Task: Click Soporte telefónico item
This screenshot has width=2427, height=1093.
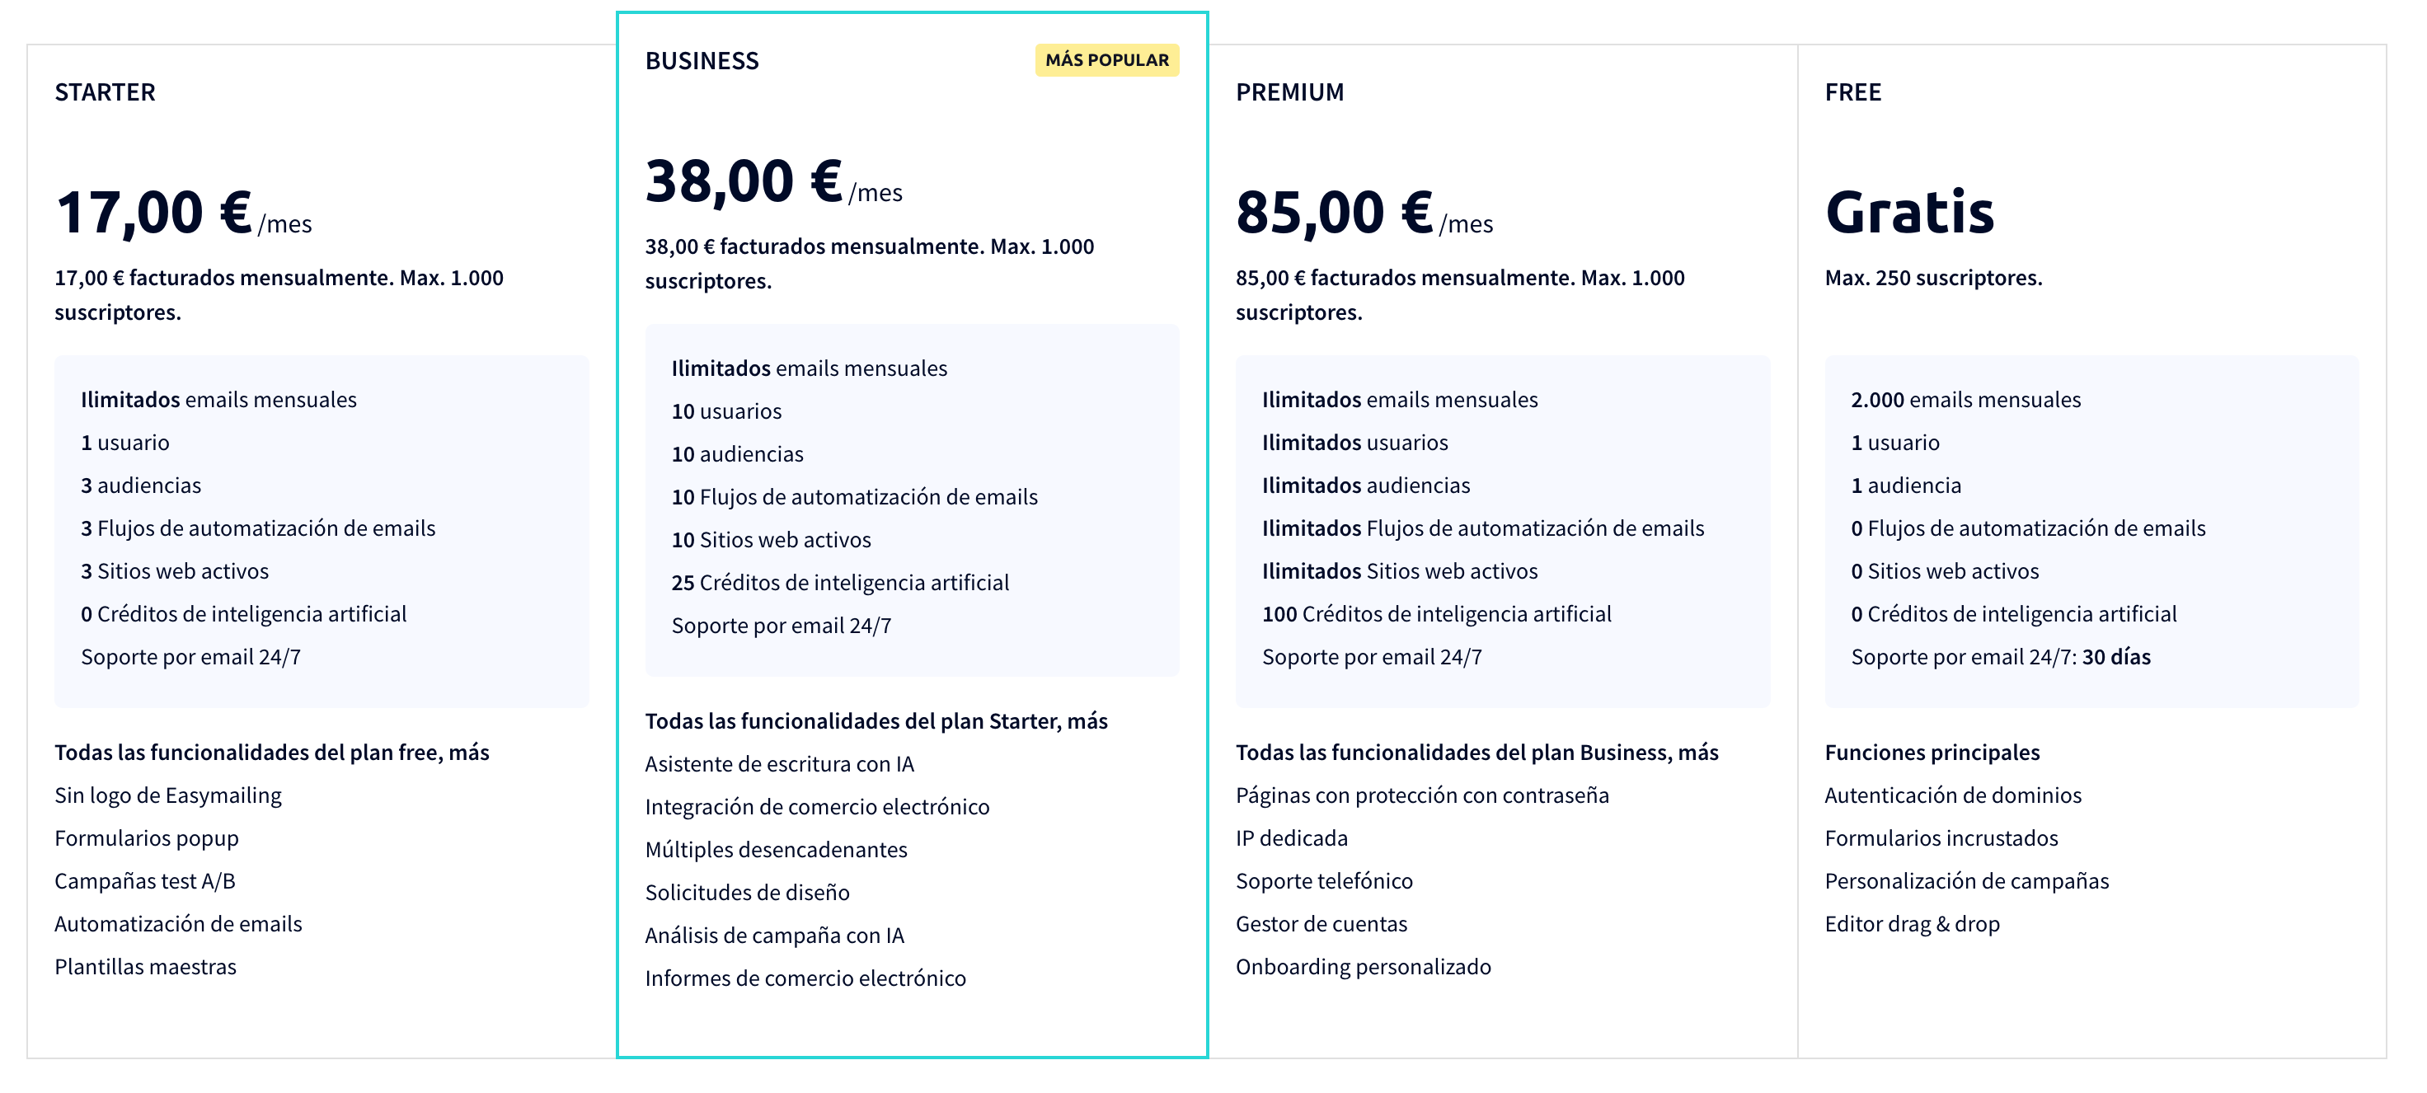Action: (1325, 881)
